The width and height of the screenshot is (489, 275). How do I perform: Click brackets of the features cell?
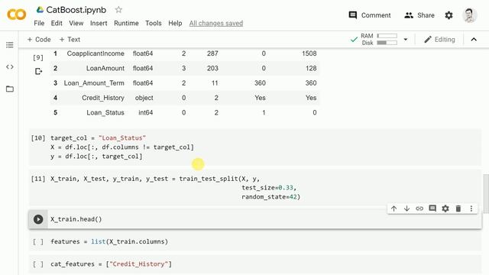(38, 241)
